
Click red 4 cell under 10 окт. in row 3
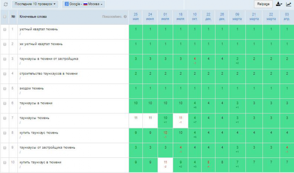tap(195, 61)
